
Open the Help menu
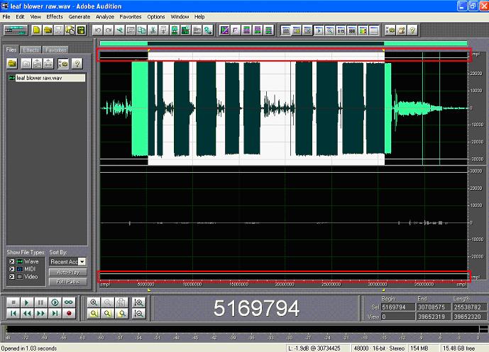point(199,17)
